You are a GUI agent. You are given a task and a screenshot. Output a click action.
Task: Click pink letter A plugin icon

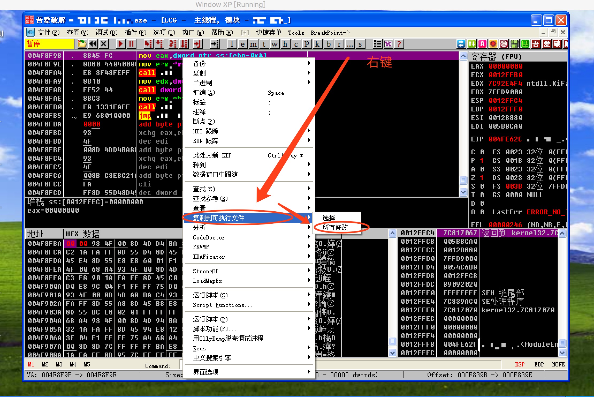pos(482,44)
